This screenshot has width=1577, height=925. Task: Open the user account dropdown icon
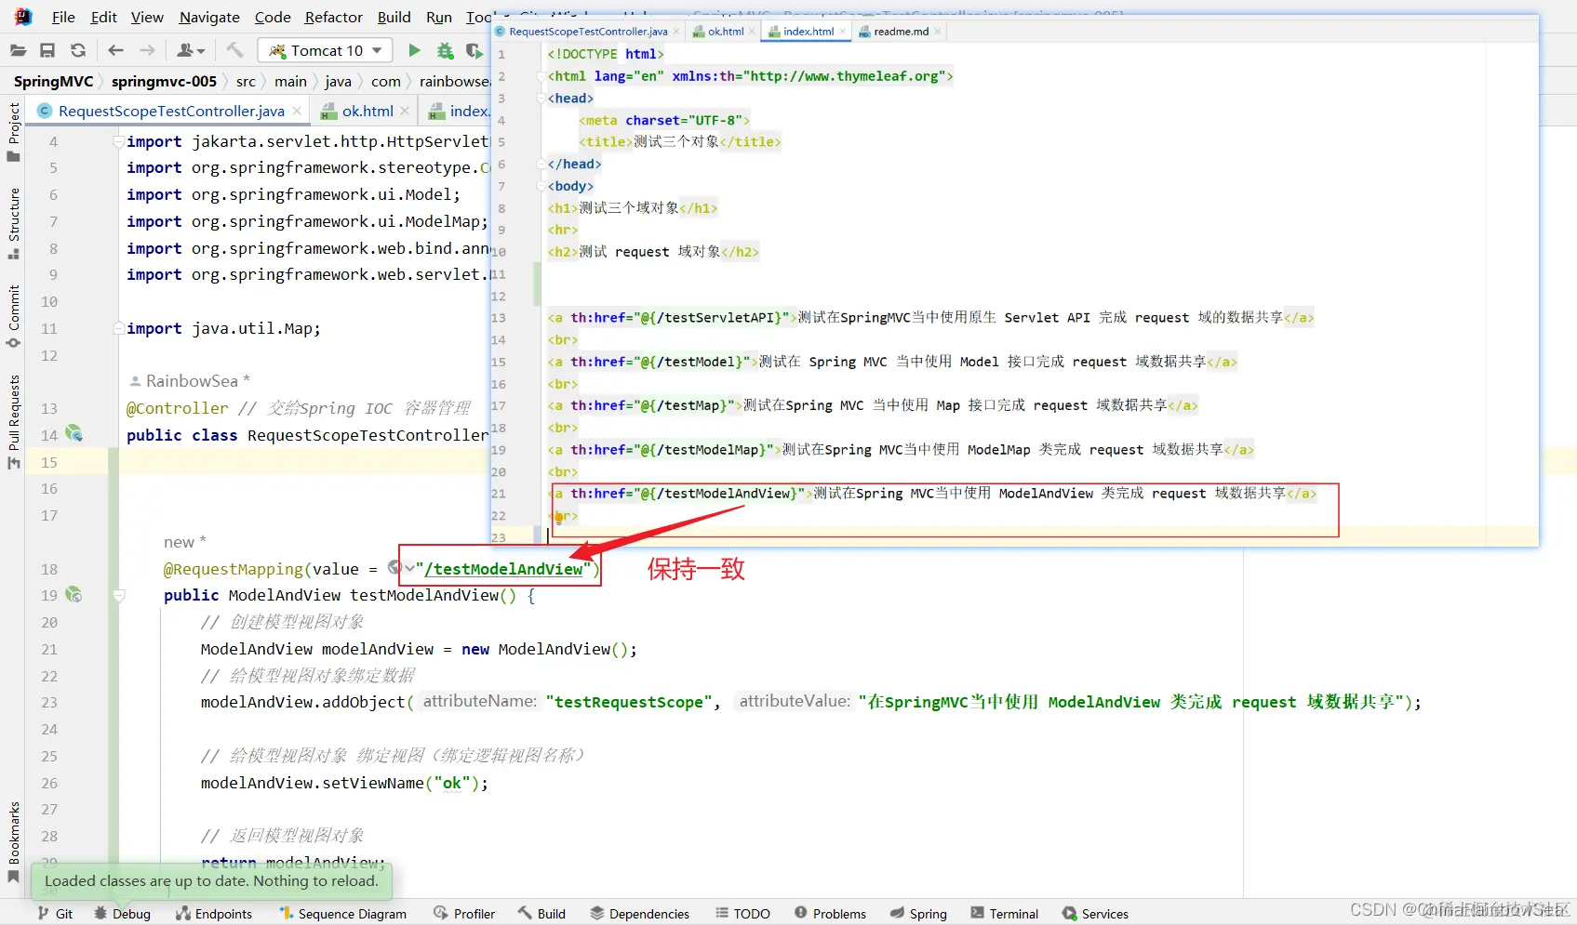pos(191,50)
